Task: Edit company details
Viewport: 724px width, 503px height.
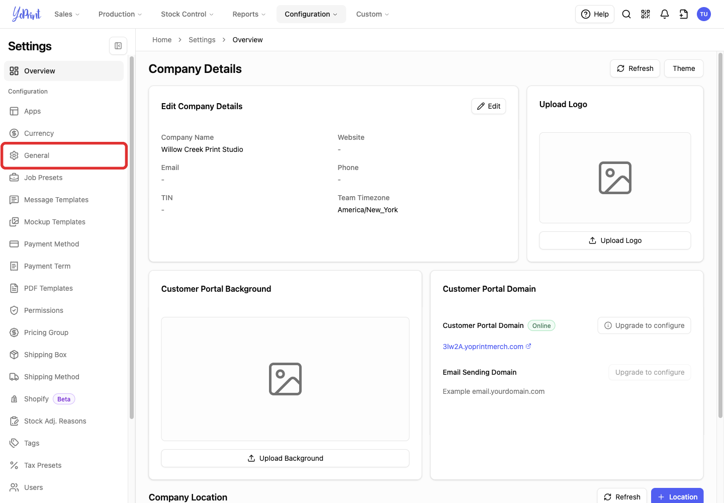Action: pos(489,106)
